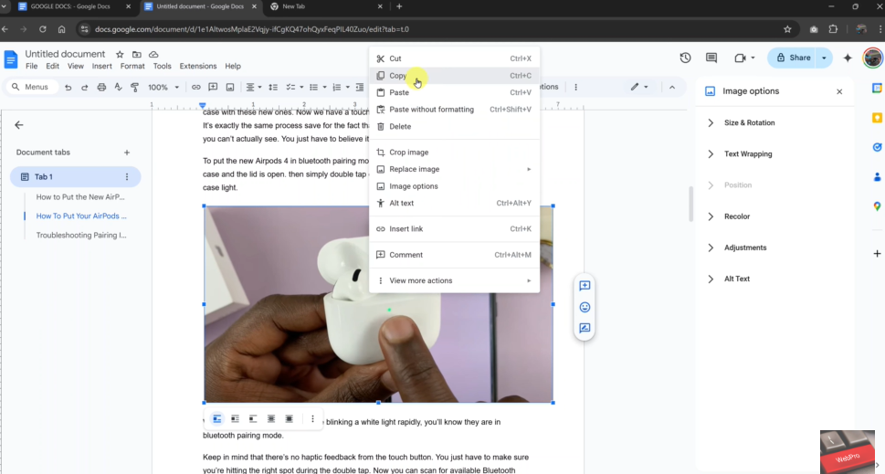Print the document via printer icon

101,88
